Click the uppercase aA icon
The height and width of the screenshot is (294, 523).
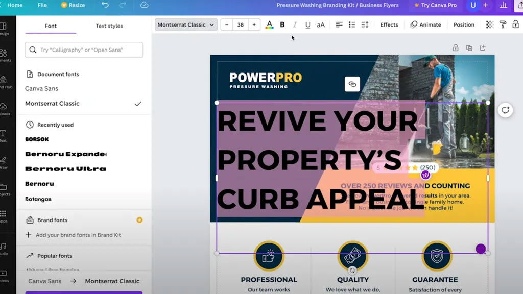pos(321,24)
